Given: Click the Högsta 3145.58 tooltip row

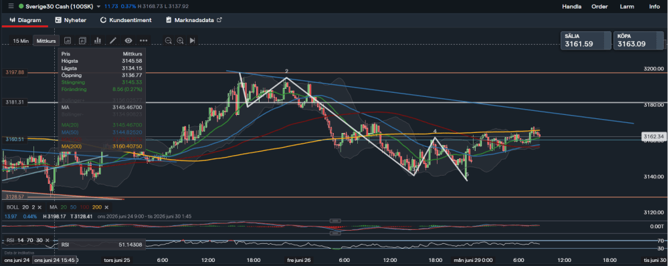Looking at the screenshot, I should point(102,61).
